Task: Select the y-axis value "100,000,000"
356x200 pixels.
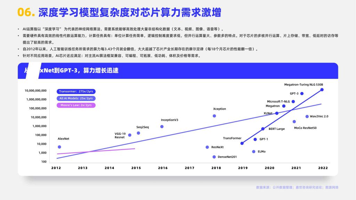Action: (38, 108)
